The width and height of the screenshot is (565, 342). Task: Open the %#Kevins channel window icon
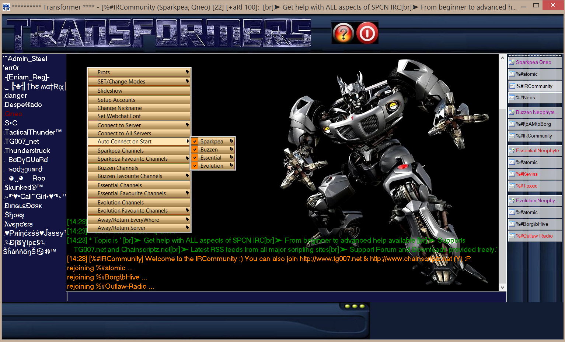512,174
